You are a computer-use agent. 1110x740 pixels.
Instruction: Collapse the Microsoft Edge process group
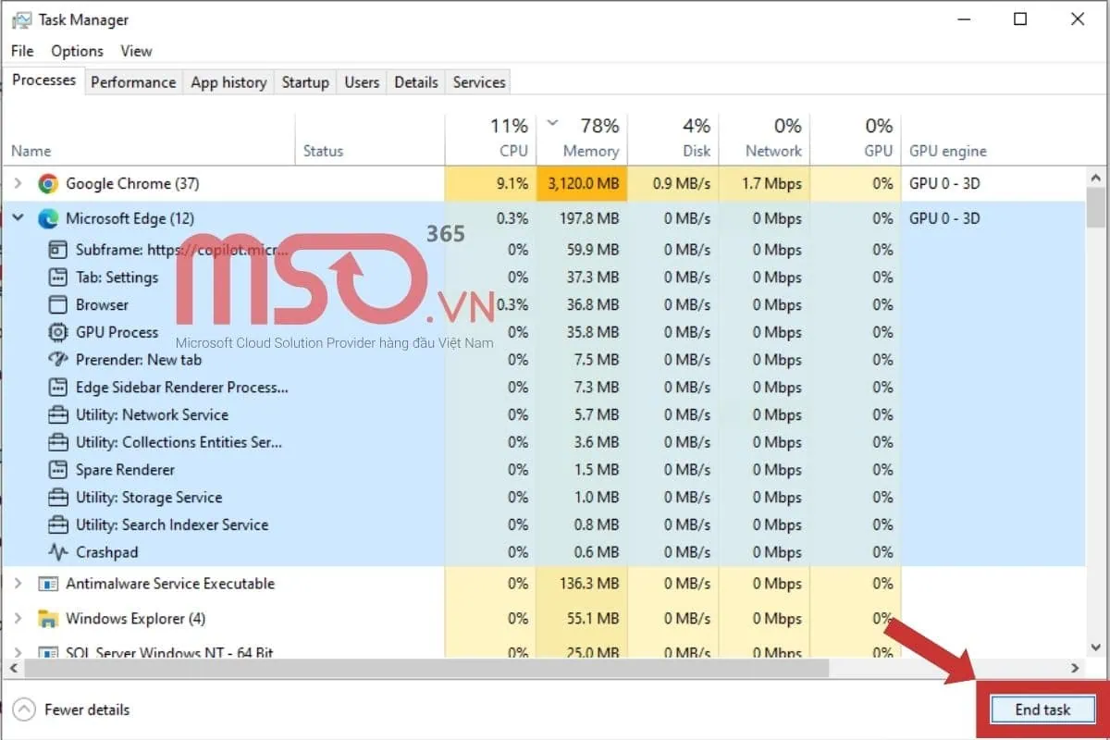tap(17, 218)
